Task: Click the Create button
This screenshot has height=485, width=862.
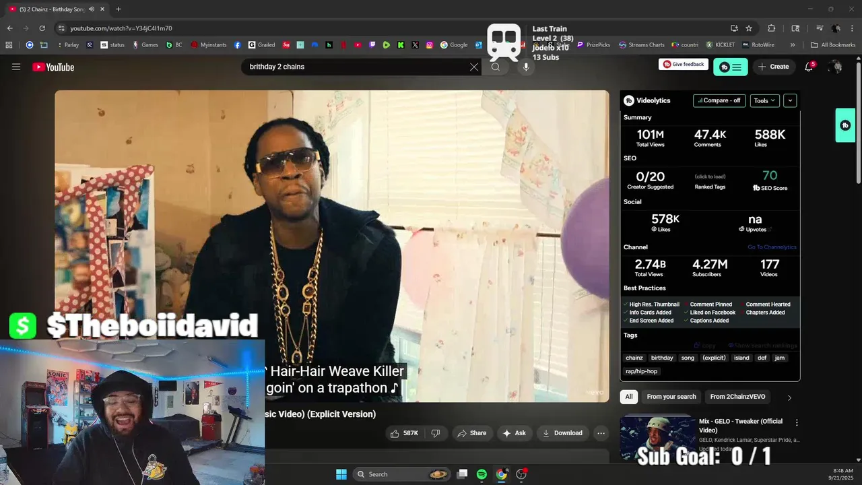Action: tap(773, 67)
